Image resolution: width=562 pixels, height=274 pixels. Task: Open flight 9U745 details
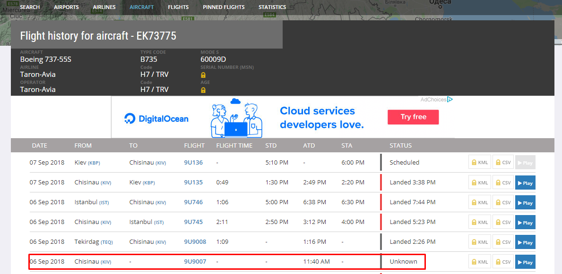pyautogui.click(x=193, y=222)
